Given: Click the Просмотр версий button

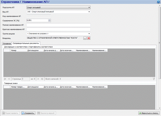Looking at the screenshot, I should [46, 113].
